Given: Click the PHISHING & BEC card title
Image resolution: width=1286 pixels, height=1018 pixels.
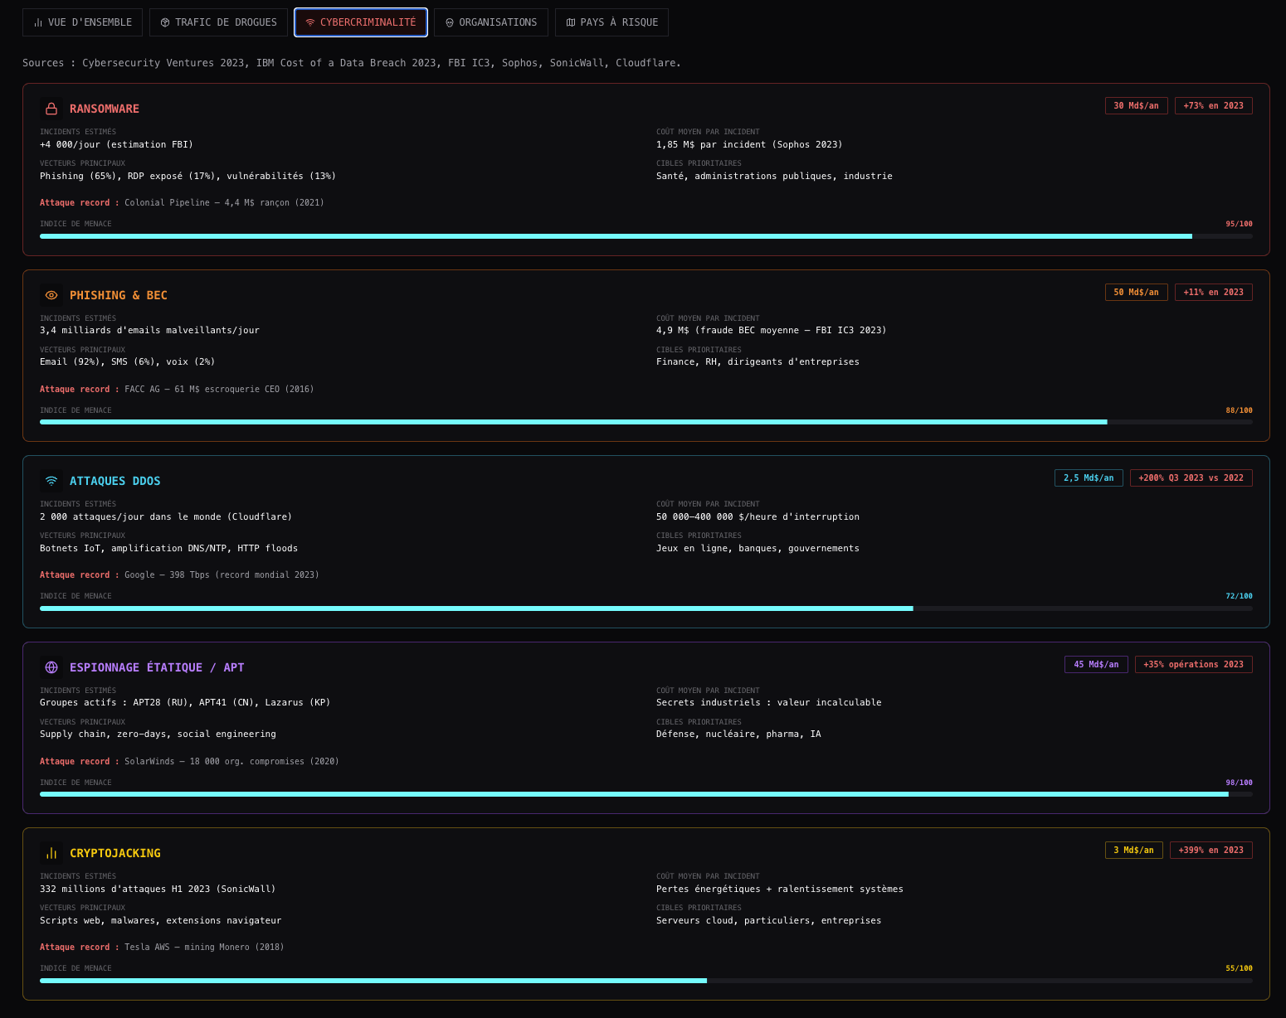Looking at the screenshot, I should coord(119,295).
